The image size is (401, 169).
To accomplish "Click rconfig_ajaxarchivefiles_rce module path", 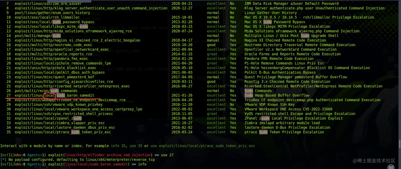I will 64,82.
